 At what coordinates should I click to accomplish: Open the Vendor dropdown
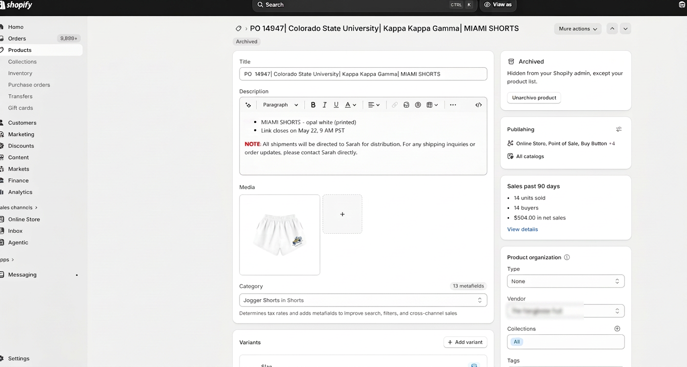566,311
